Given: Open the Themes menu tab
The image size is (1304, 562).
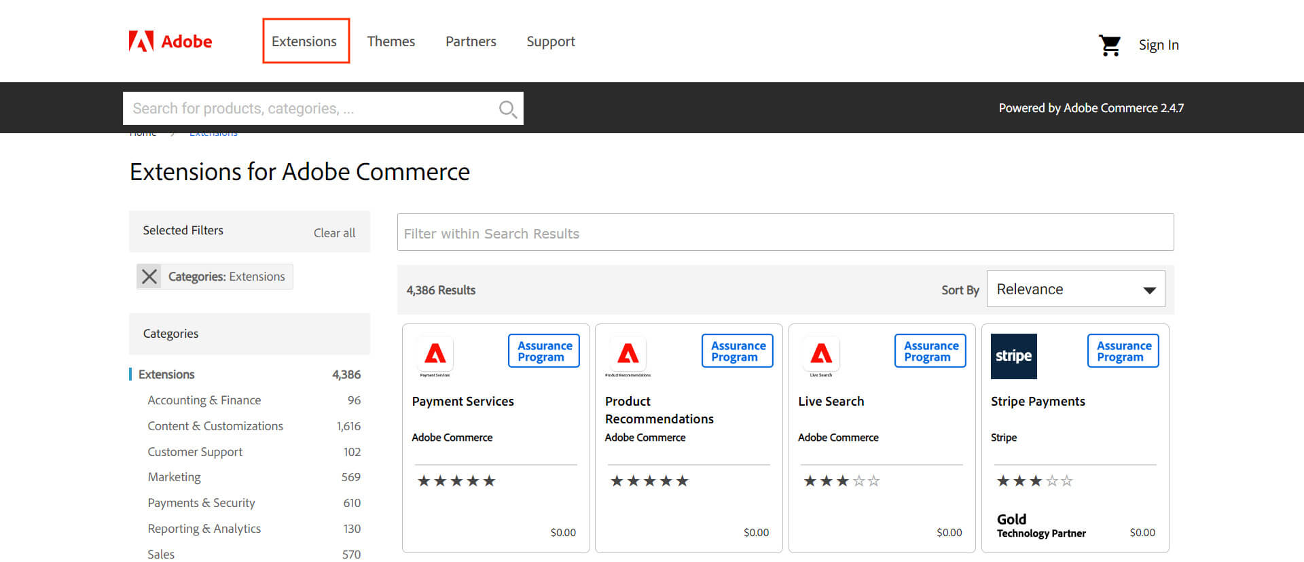Looking at the screenshot, I should coord(391,41).
